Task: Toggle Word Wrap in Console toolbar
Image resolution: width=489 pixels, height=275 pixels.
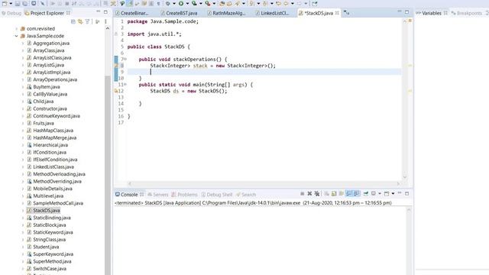Action: coord(342,193)
